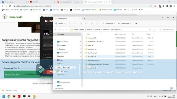Screen dimensions: 177x99
Task: Switch to large thumbnails view icon in Explorer
Action: (x=175, y=89)
